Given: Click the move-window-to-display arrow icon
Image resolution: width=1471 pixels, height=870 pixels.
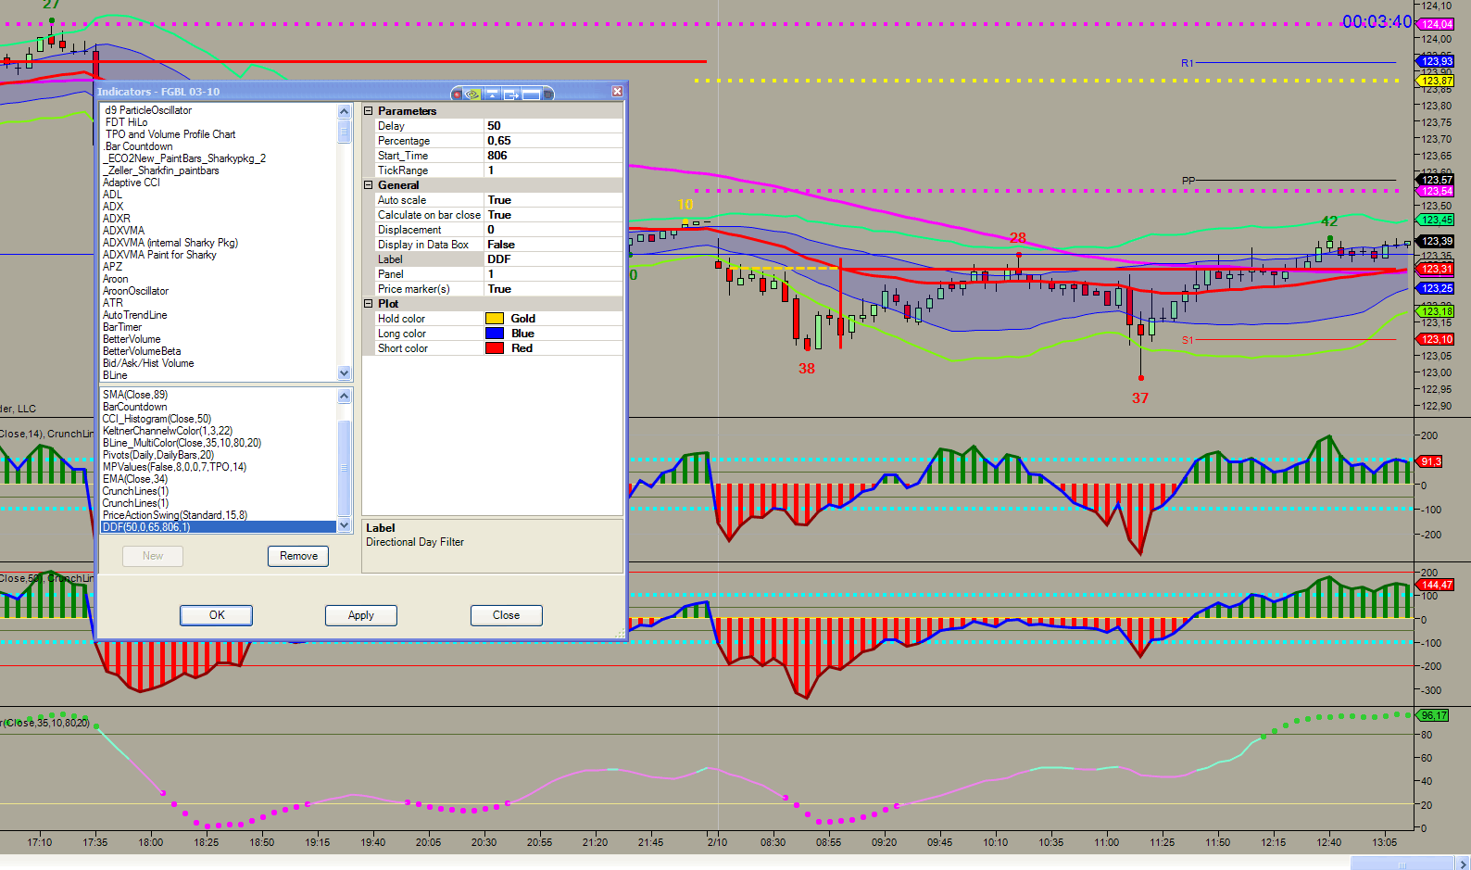Looking at the screenshot, I should click(x=511, y=95).
